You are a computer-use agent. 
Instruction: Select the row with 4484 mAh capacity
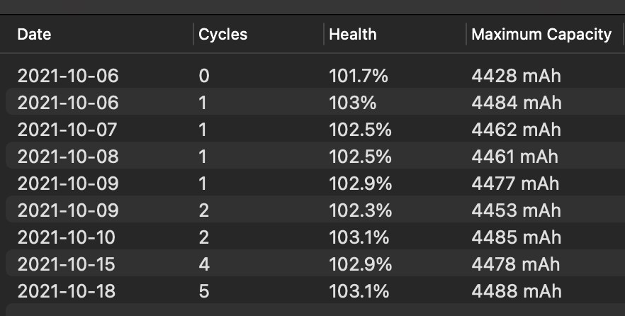pyautogui.click(x=516, y=103)
